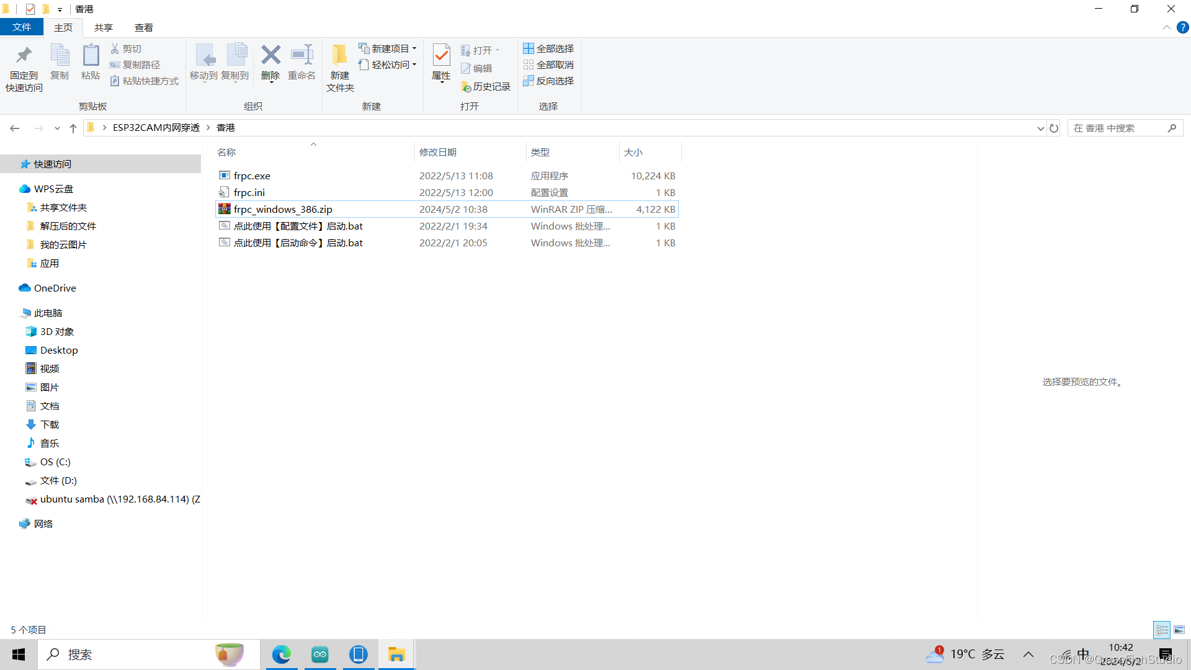Open address bar history dropdown arrow
This screenshot has height=670, width=1191.
(x=1040, y=128)
